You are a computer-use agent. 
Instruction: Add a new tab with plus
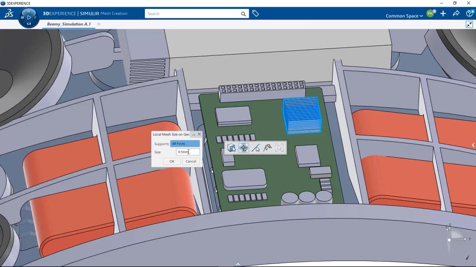pos(99,24)
